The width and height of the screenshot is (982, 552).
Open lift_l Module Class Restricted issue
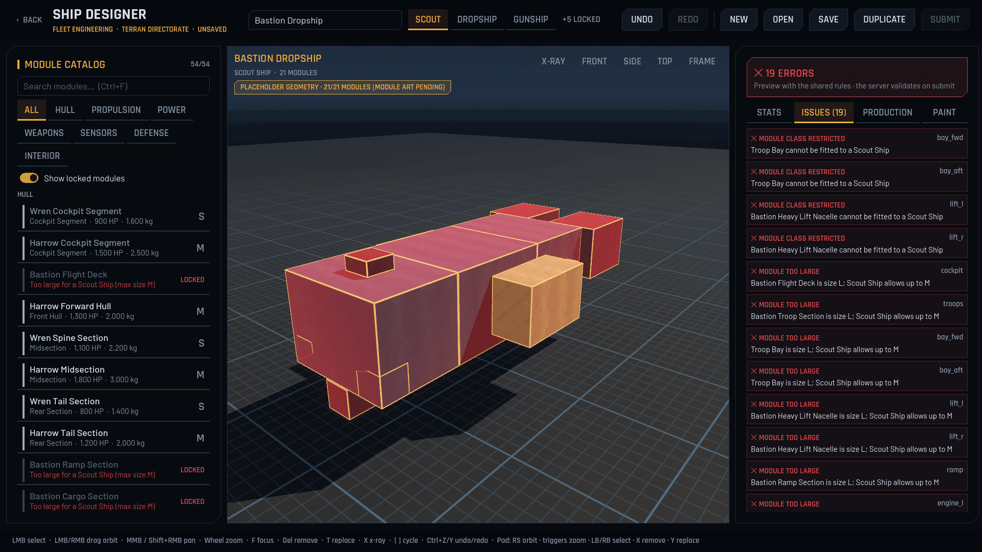(857, 210)
